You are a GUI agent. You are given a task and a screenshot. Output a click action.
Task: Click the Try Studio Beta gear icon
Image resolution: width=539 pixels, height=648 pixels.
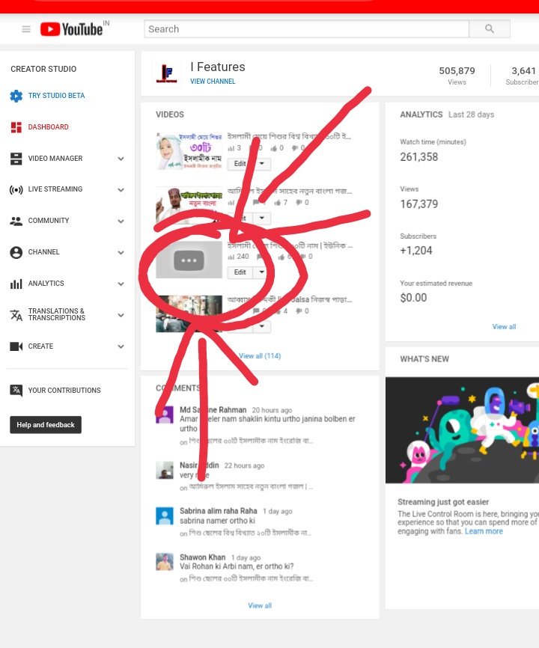(16, 96)
